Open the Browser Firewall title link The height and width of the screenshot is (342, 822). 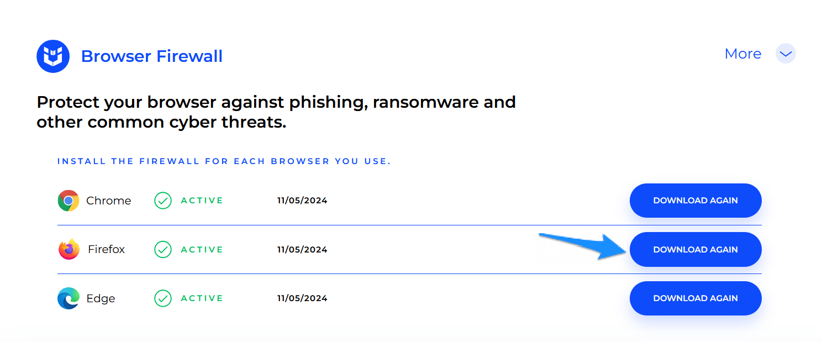[152, 56]
